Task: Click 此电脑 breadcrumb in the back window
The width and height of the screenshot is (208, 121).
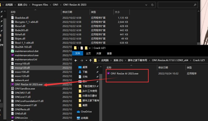Action: click(x=9, y=5)
